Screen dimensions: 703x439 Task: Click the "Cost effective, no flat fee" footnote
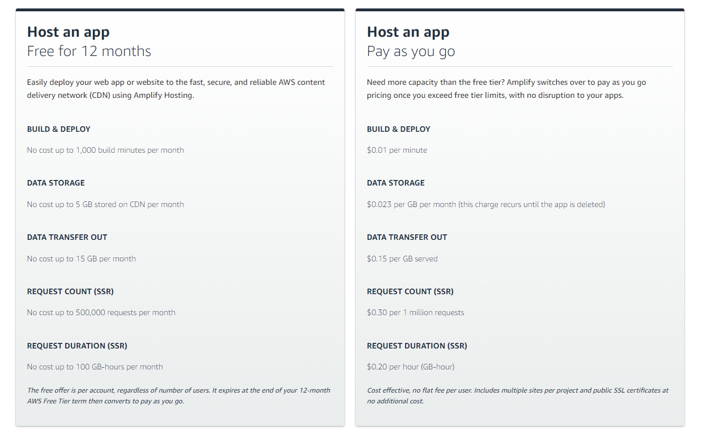pyautogui.click(x=517, y=395)
